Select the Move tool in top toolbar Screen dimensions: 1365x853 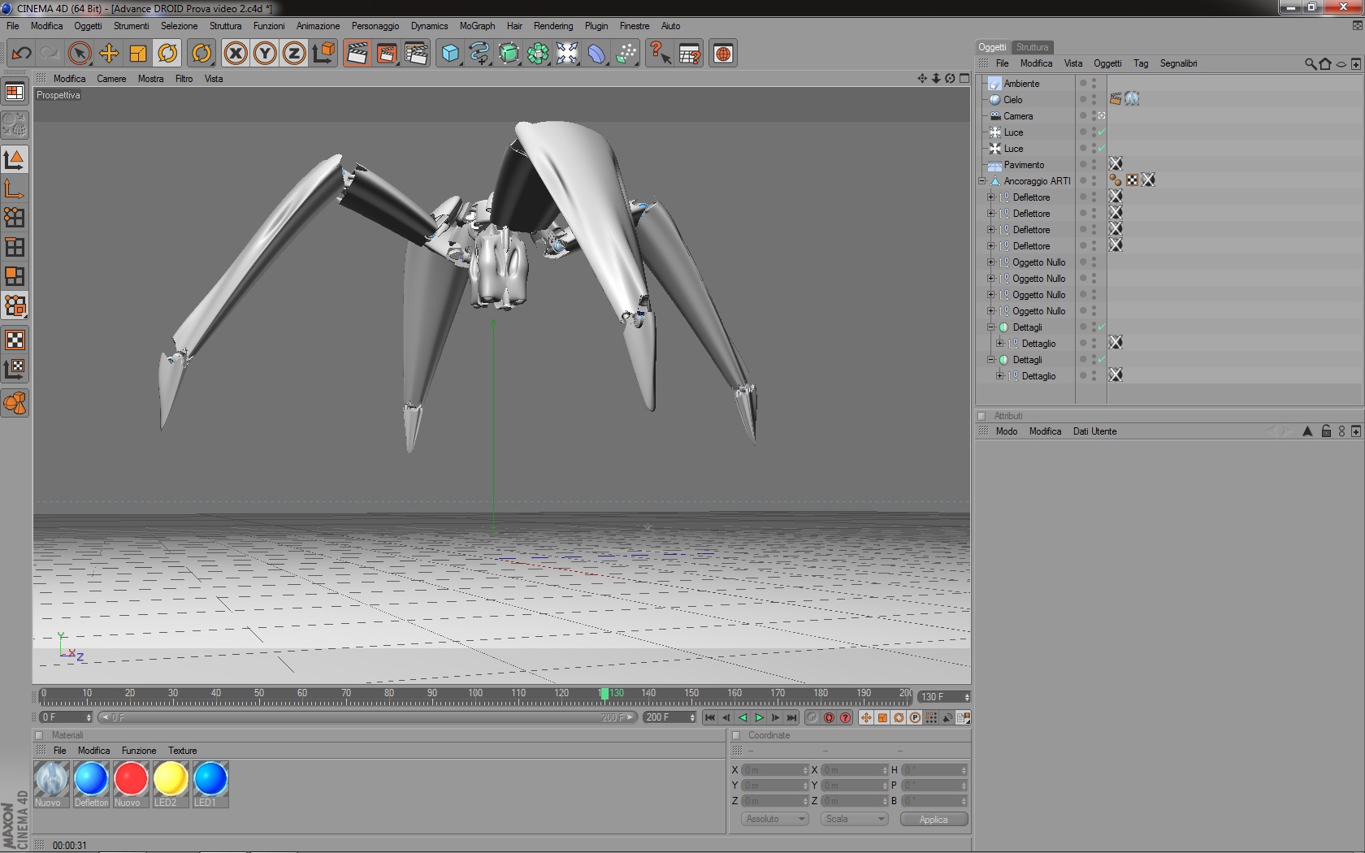109,54
